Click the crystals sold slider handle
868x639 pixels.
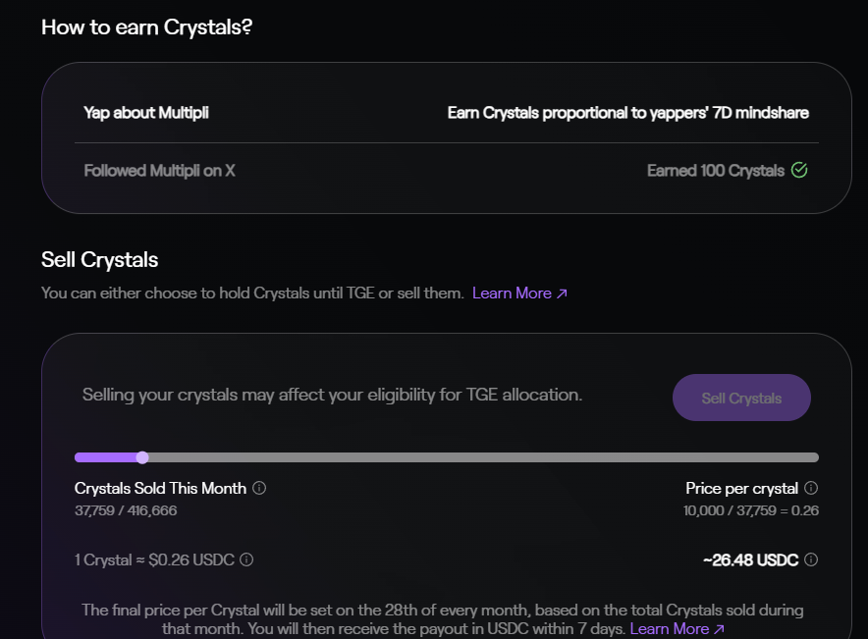142,457
